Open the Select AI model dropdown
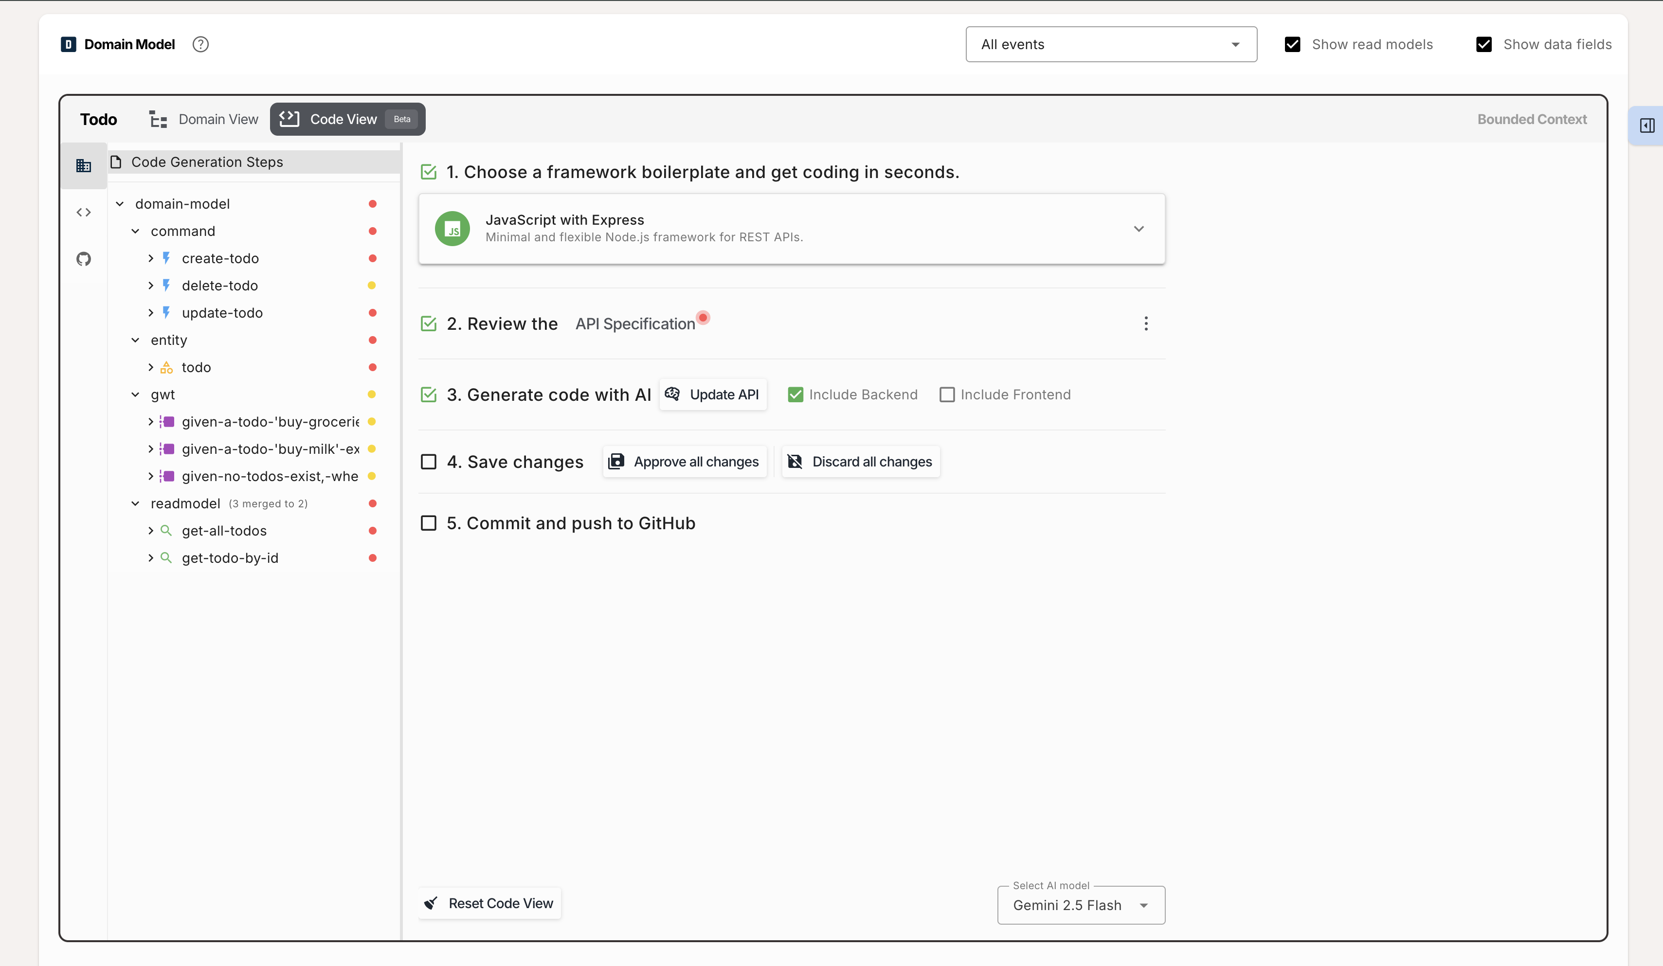Screen dimensions: 1663x966 click(1080, 905)
